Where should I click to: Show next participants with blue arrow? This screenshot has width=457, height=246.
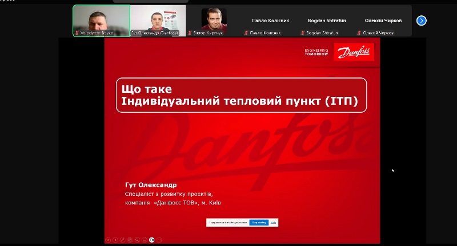coord(422,20)
